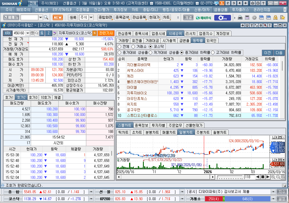
Task: Open the 공시 news ticker dropdown
Action: [x=273, y=192]
